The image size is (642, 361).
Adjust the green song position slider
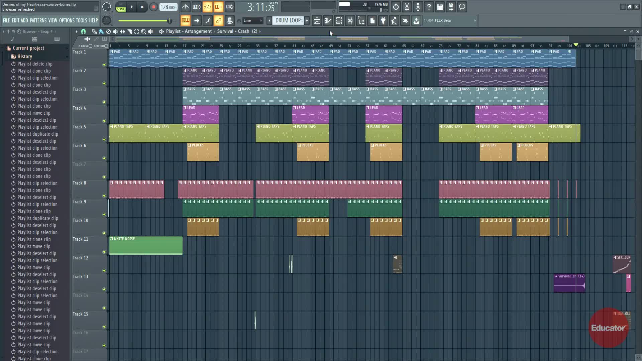[170, 21]
